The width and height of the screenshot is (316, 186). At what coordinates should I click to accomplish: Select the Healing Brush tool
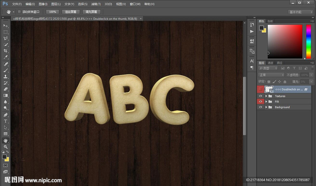6,64
